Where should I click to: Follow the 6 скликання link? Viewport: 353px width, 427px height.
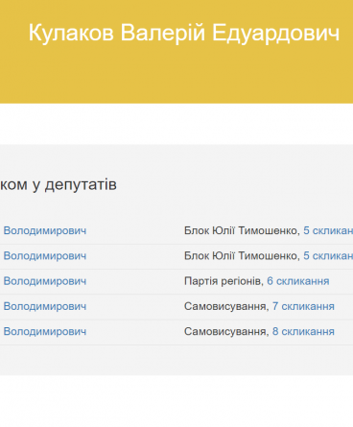[x=298, y=281]
